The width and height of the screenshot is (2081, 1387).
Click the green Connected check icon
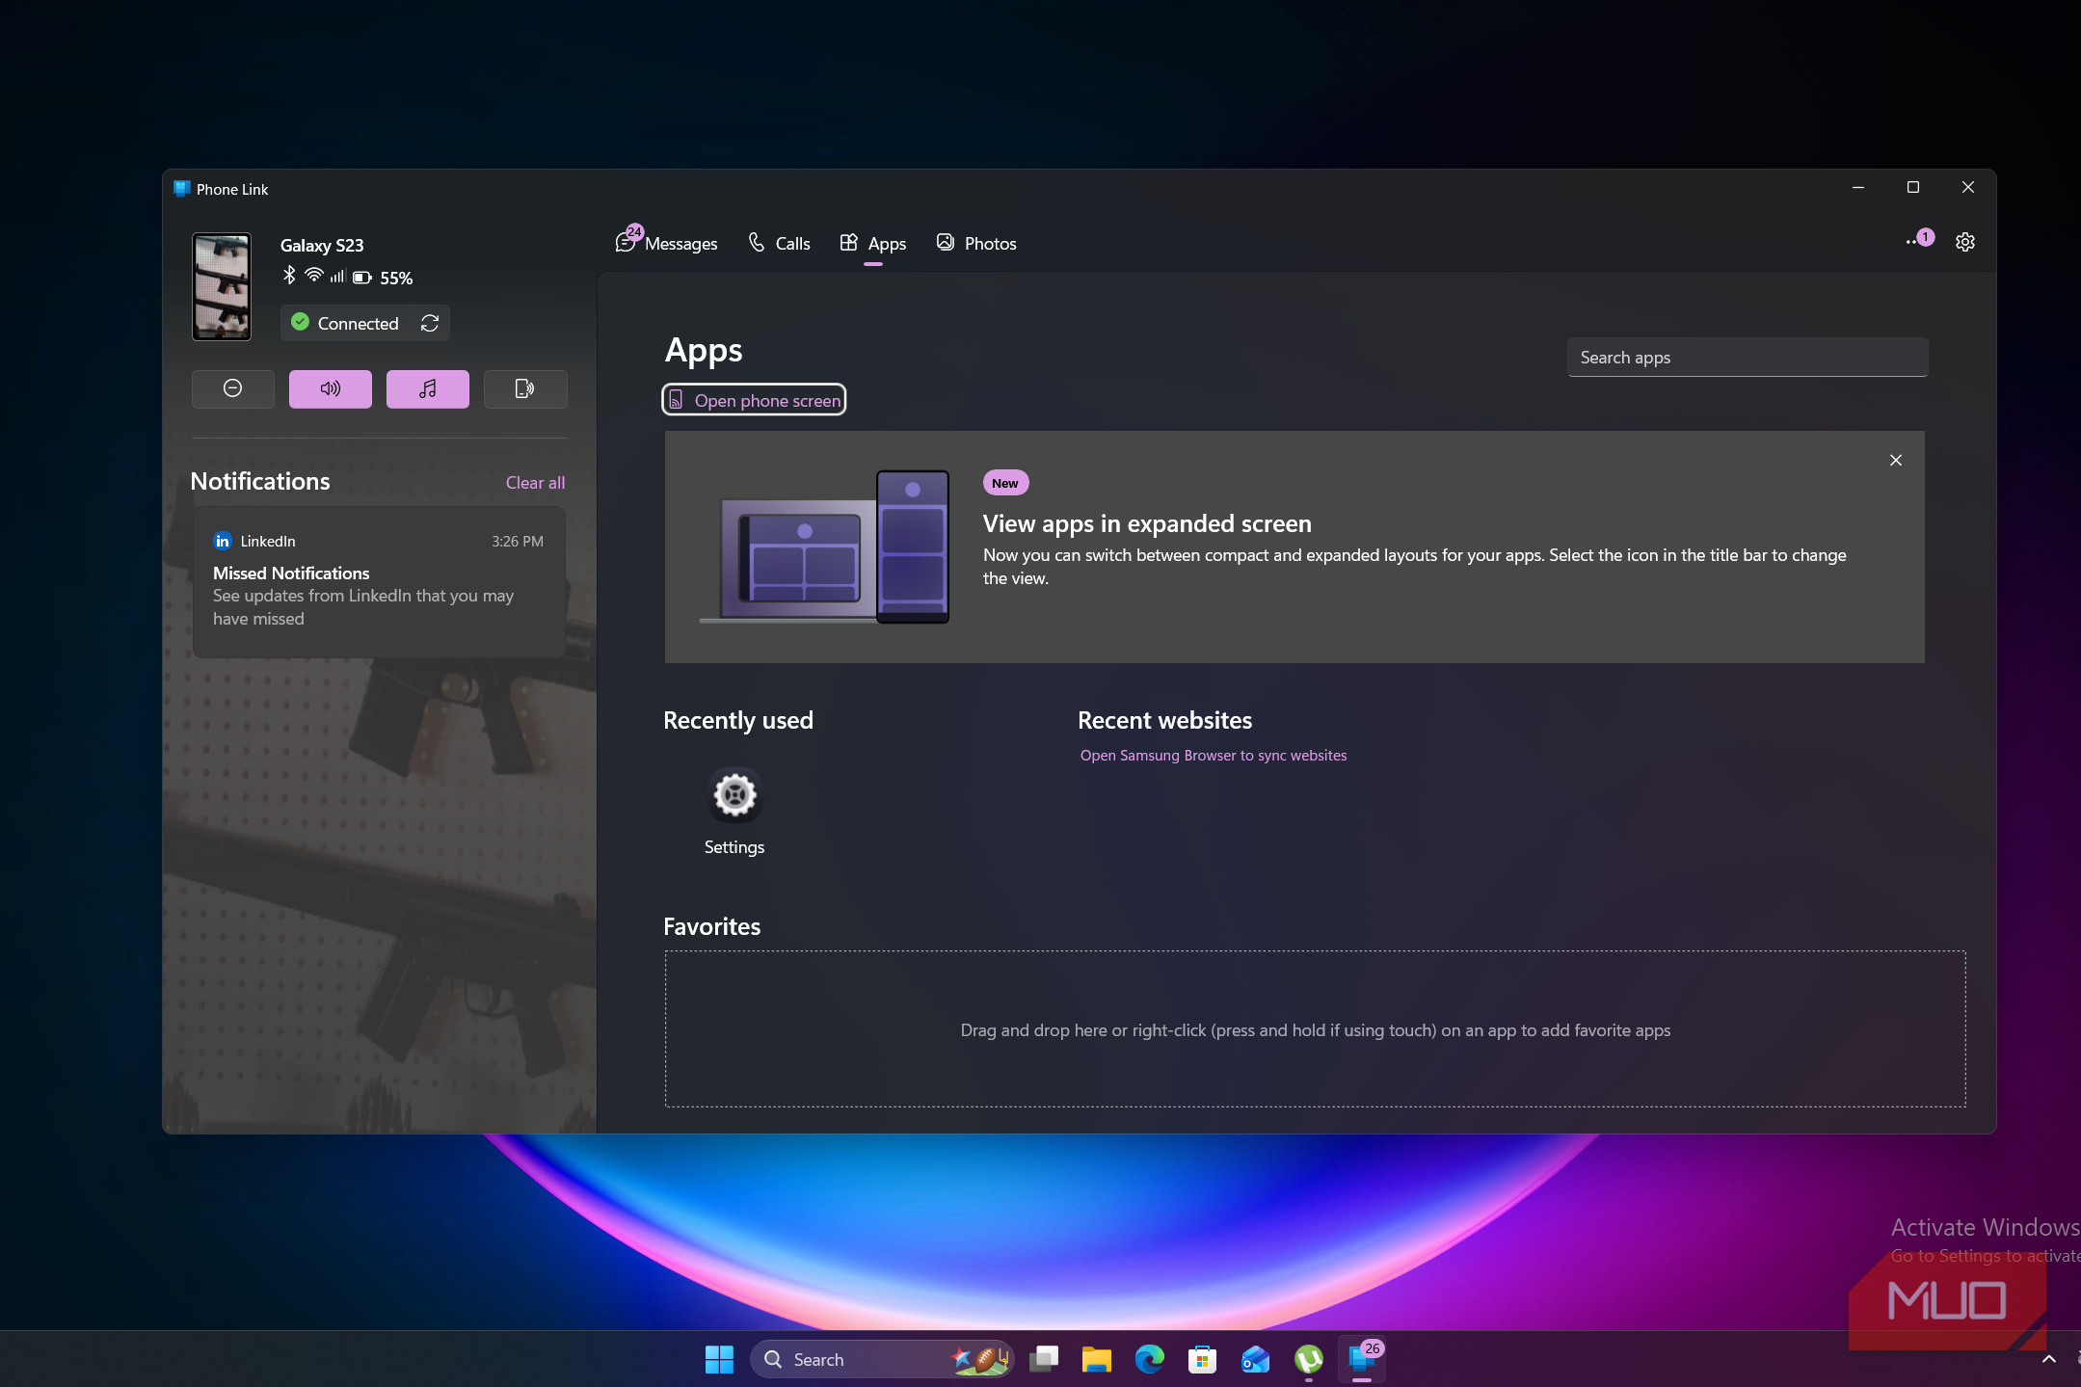[x=300, y=322]
